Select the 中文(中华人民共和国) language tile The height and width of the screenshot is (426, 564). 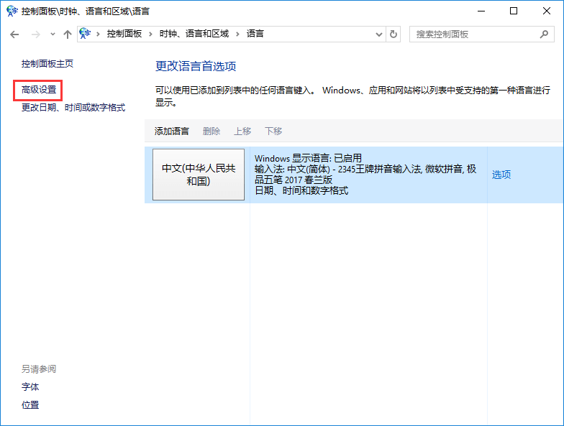[198, 175]
